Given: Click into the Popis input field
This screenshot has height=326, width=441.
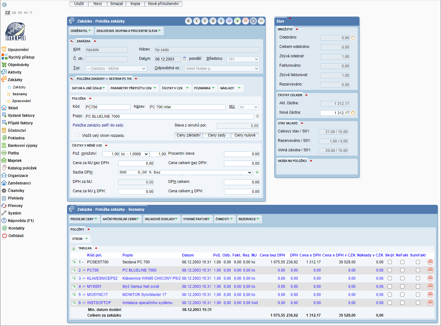Looking at the screenshot, I should pyautogui.click(x=169, y=116).
